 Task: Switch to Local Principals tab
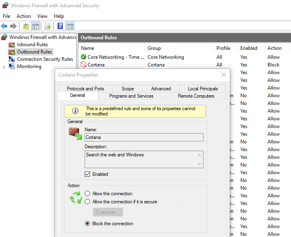tap(203, 89)
